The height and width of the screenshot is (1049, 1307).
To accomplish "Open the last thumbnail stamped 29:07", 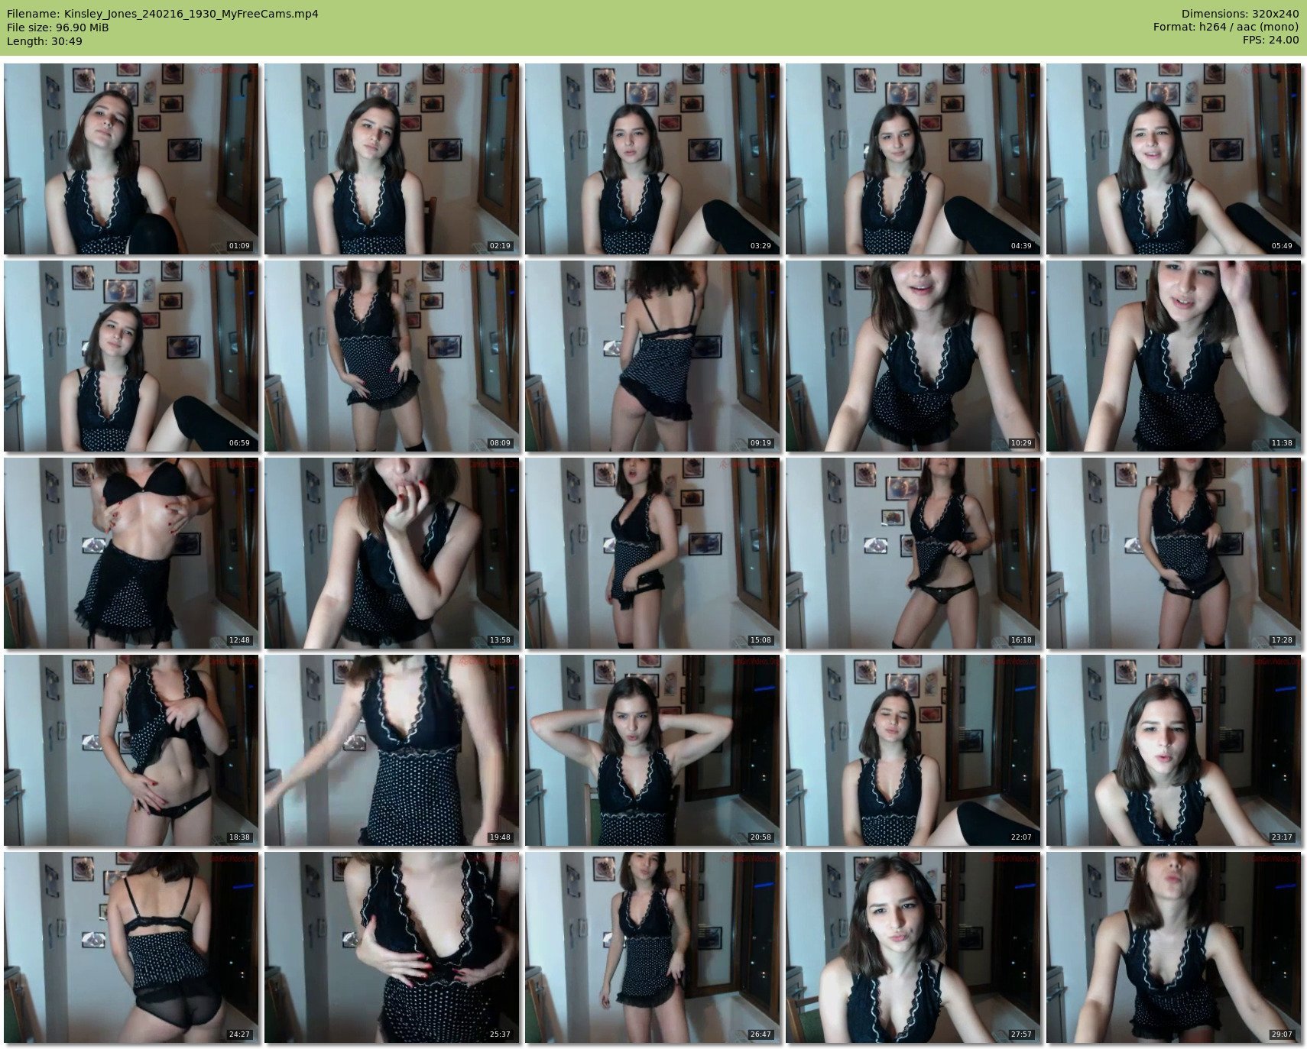I will point(1174,947).
